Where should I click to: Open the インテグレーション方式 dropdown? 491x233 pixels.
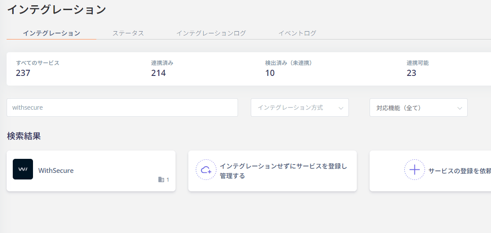300,108
